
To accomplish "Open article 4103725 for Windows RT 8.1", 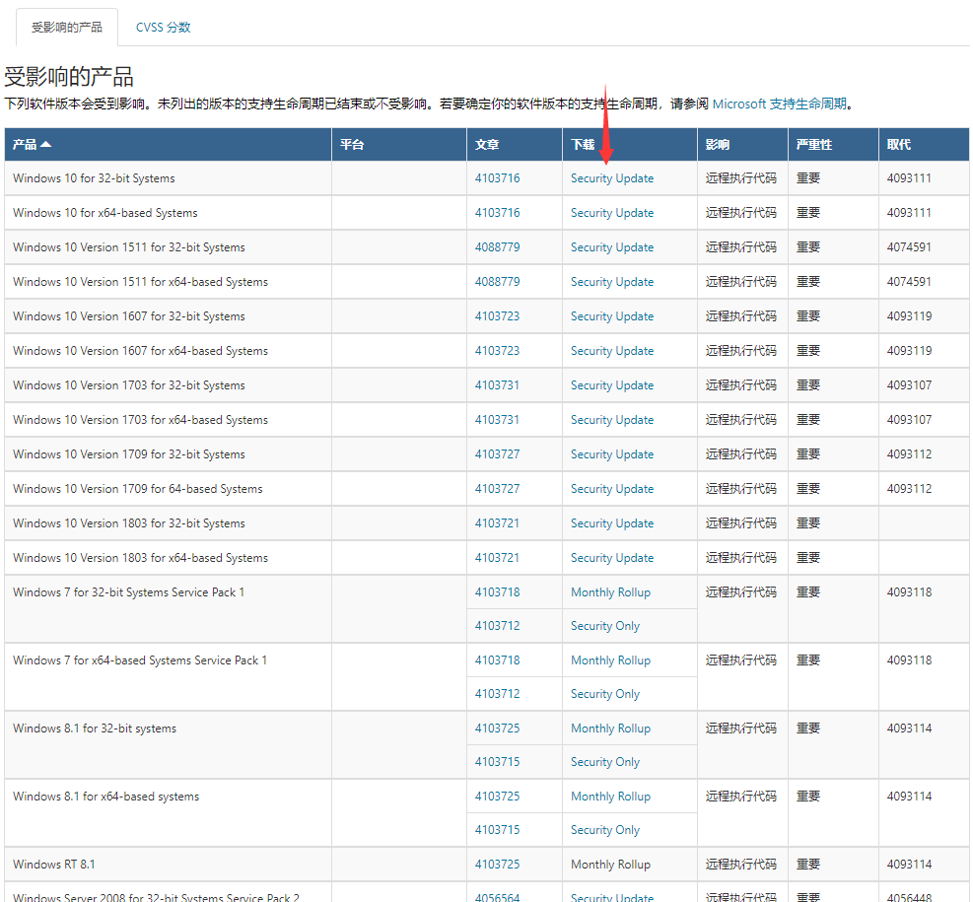I will 497,865.
